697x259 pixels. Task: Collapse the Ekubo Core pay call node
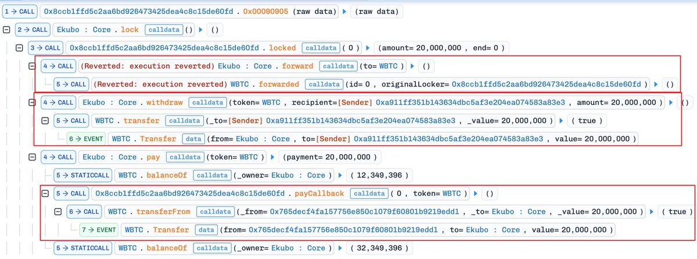[32, 156]
